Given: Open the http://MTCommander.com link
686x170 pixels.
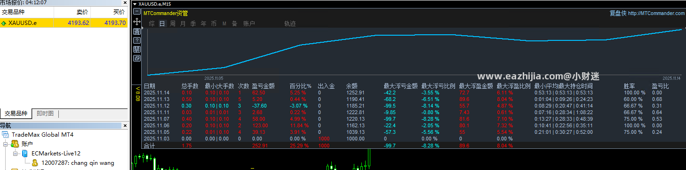Looking at the screenshot, I should click(656, 13).
